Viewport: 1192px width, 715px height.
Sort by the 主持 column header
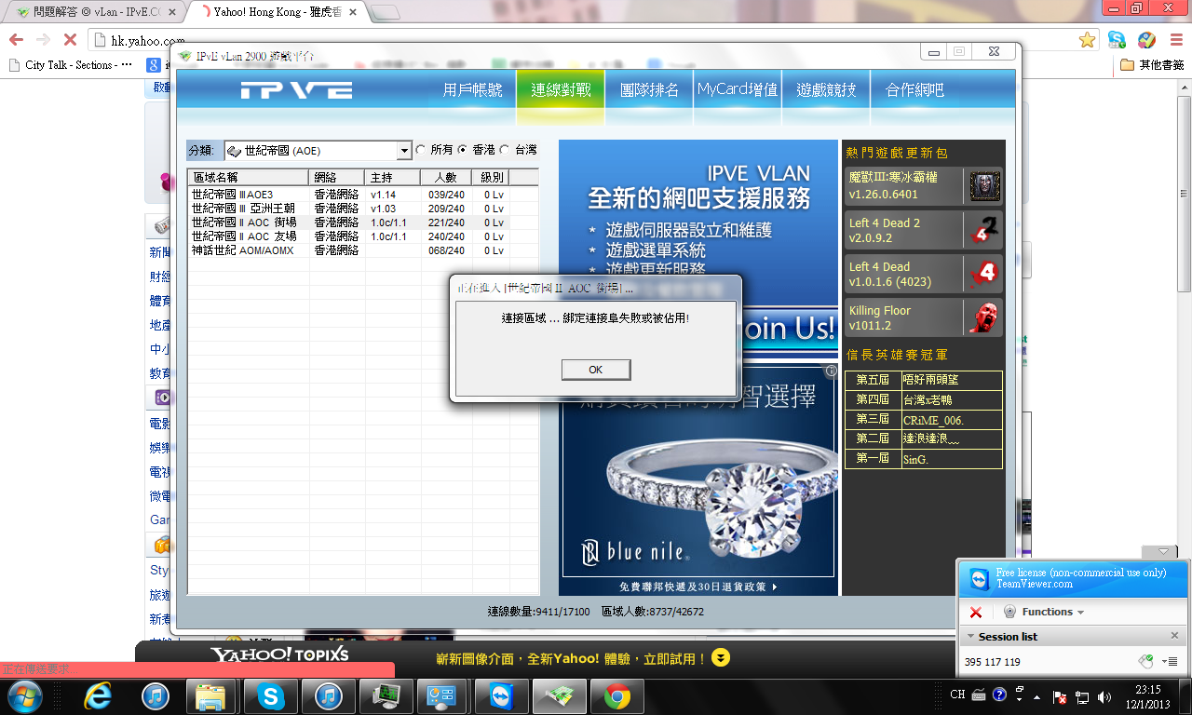393,177
